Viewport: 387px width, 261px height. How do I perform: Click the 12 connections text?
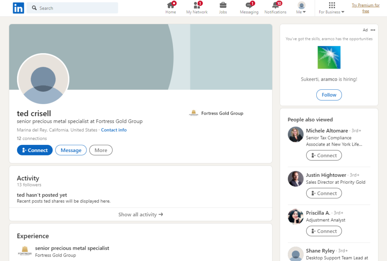pyautogui.click(x=32, y=138)
